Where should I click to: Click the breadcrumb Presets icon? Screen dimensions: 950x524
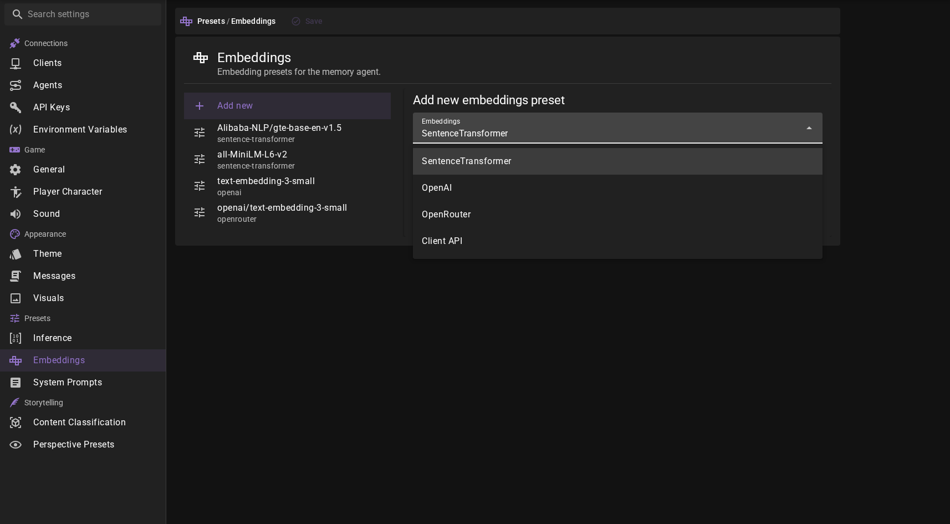point(186,21)
